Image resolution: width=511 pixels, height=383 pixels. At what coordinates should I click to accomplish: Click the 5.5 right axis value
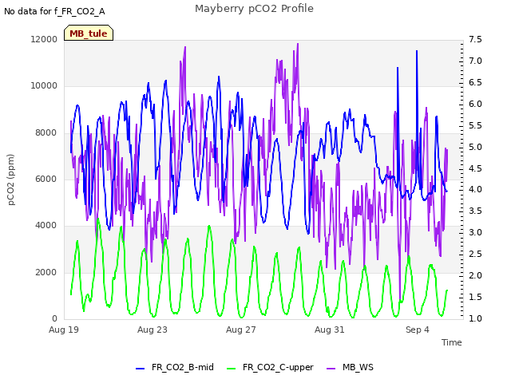pyautogui.click(x=475, y=125)
